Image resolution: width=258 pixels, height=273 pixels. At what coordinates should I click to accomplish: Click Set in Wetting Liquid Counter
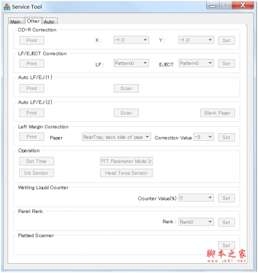click(x=226, y=198)
